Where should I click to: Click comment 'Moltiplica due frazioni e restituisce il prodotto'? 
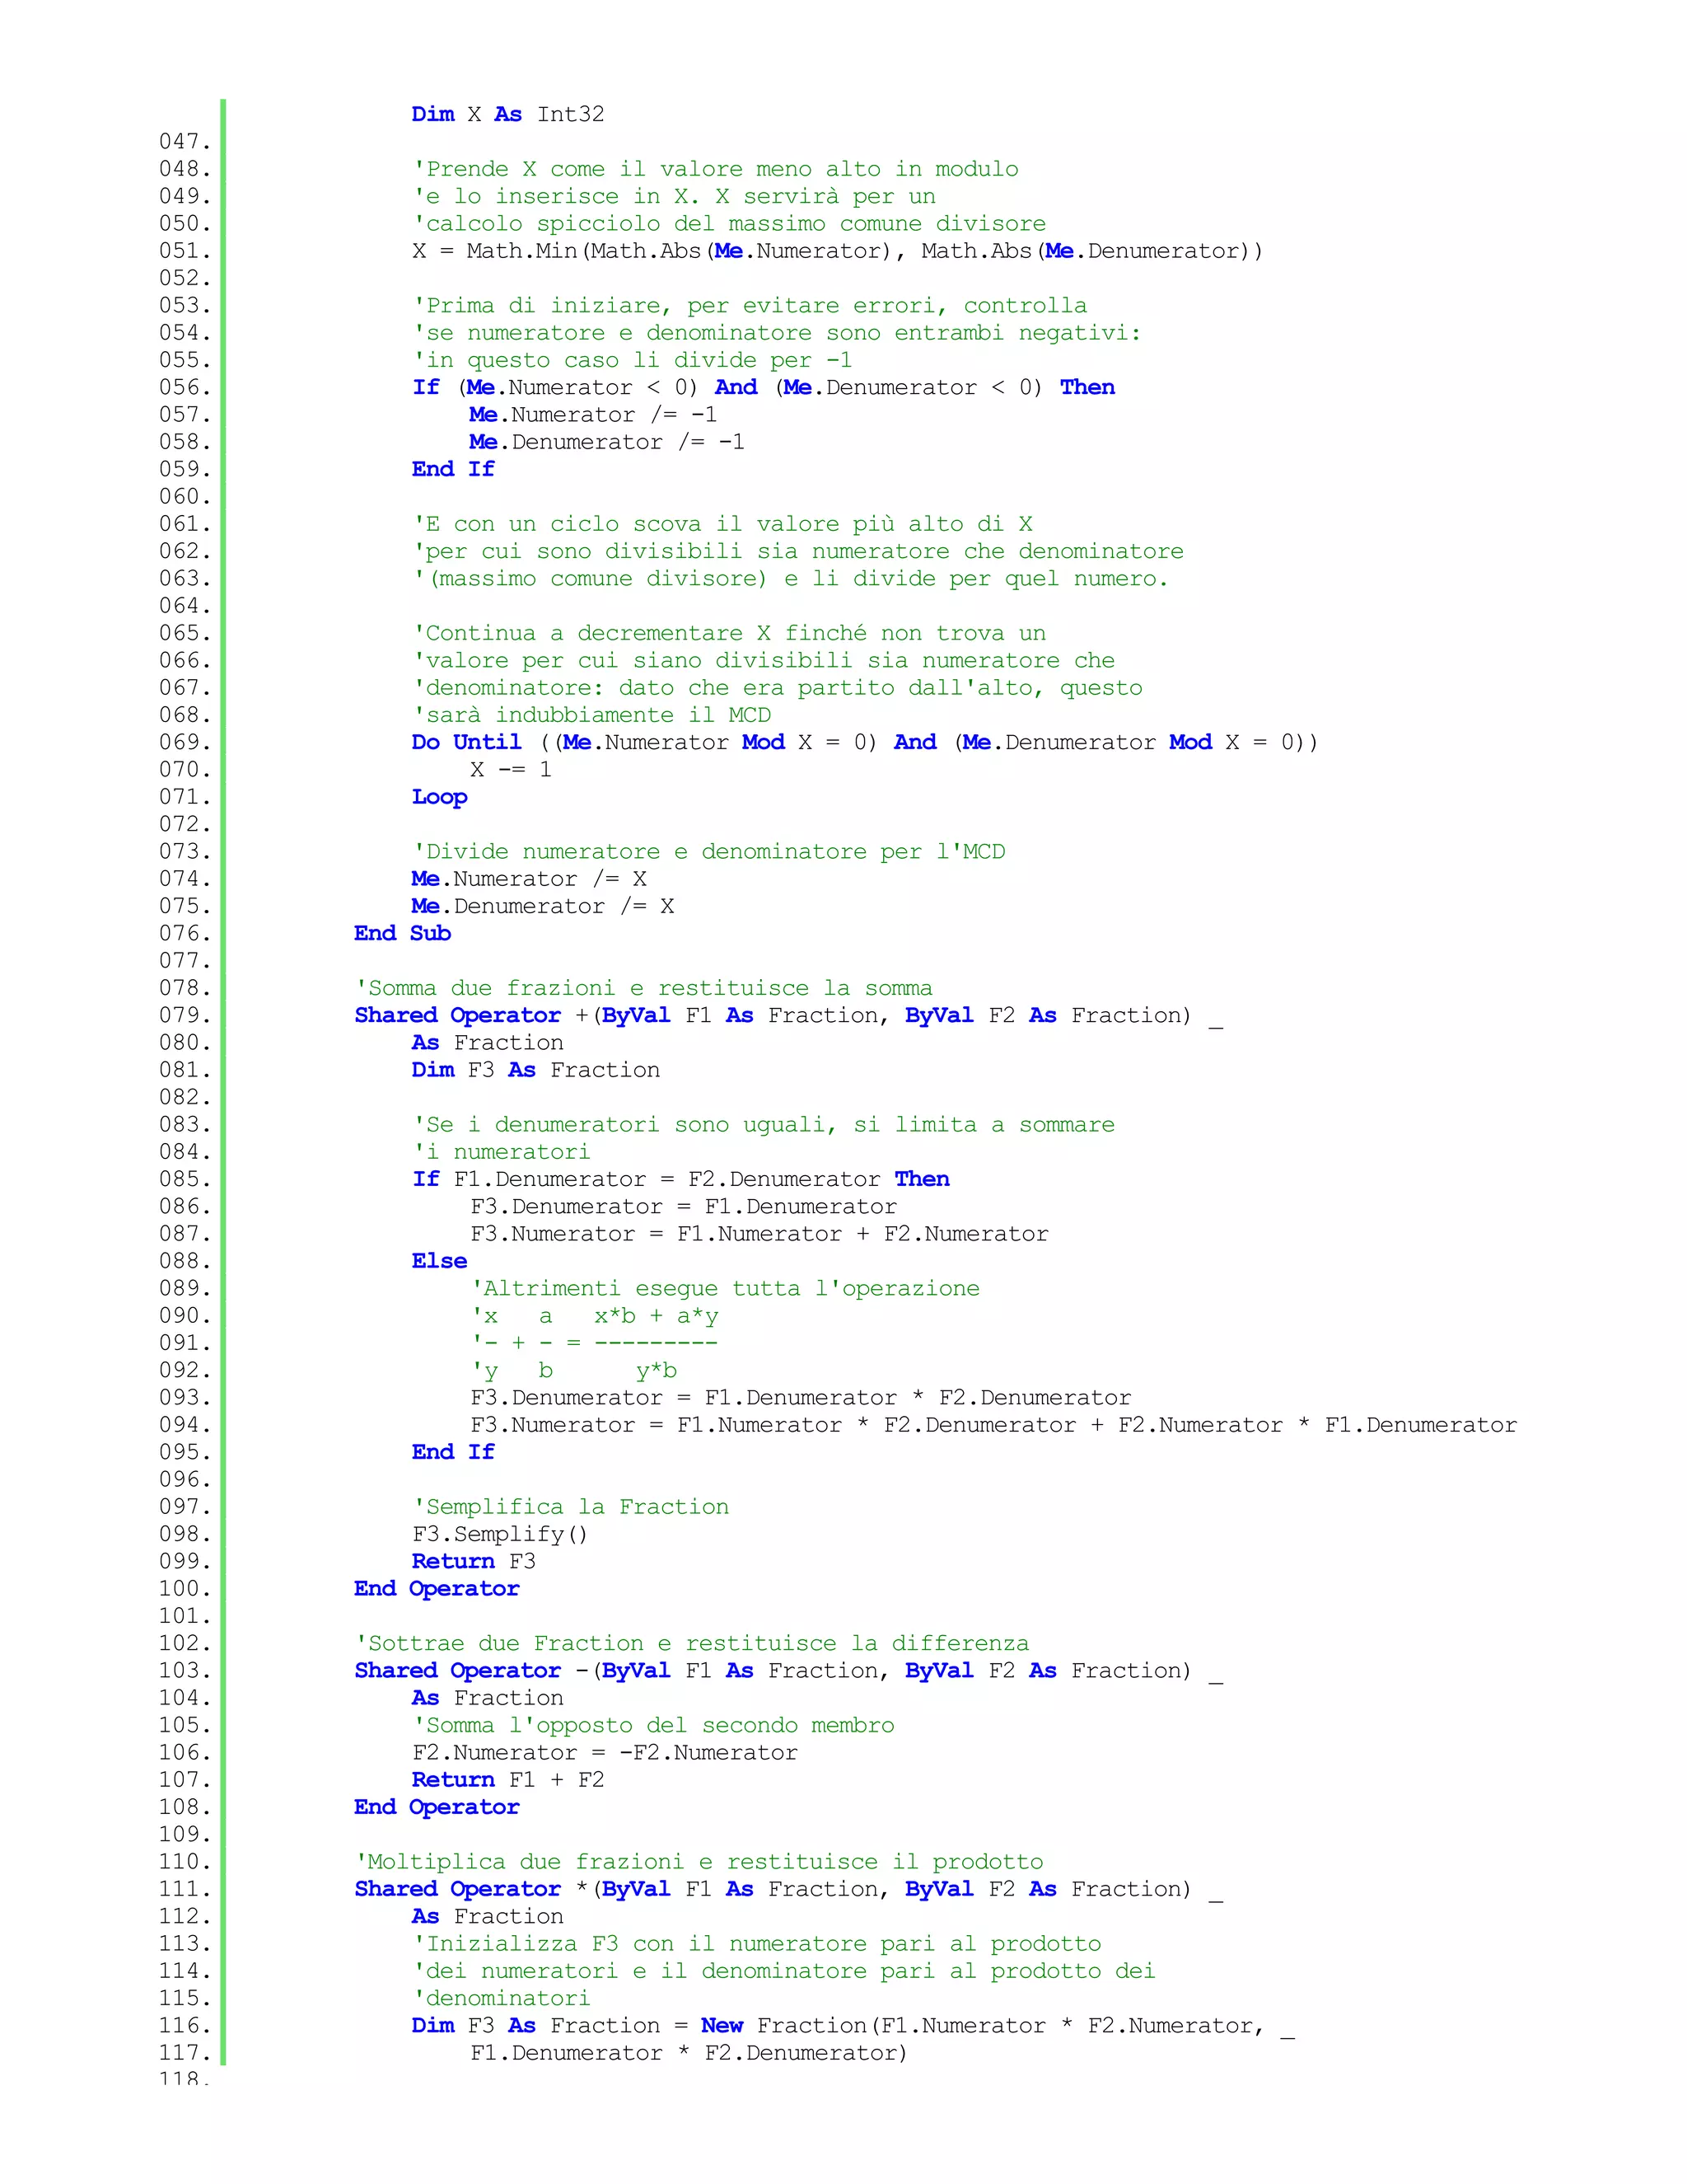point(699,1862)
